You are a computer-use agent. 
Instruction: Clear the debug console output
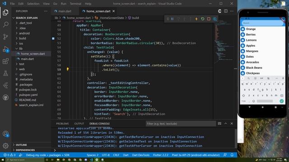pos(219,124)
